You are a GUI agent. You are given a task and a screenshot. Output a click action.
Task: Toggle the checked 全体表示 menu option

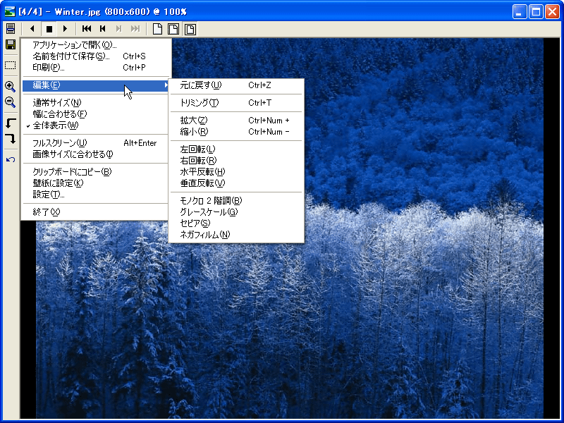56,125
